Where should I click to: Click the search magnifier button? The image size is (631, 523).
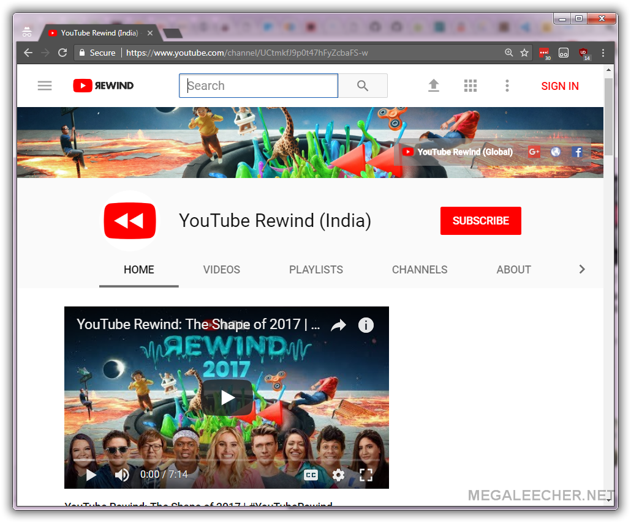pyautogui.click(x=363, y=86)
